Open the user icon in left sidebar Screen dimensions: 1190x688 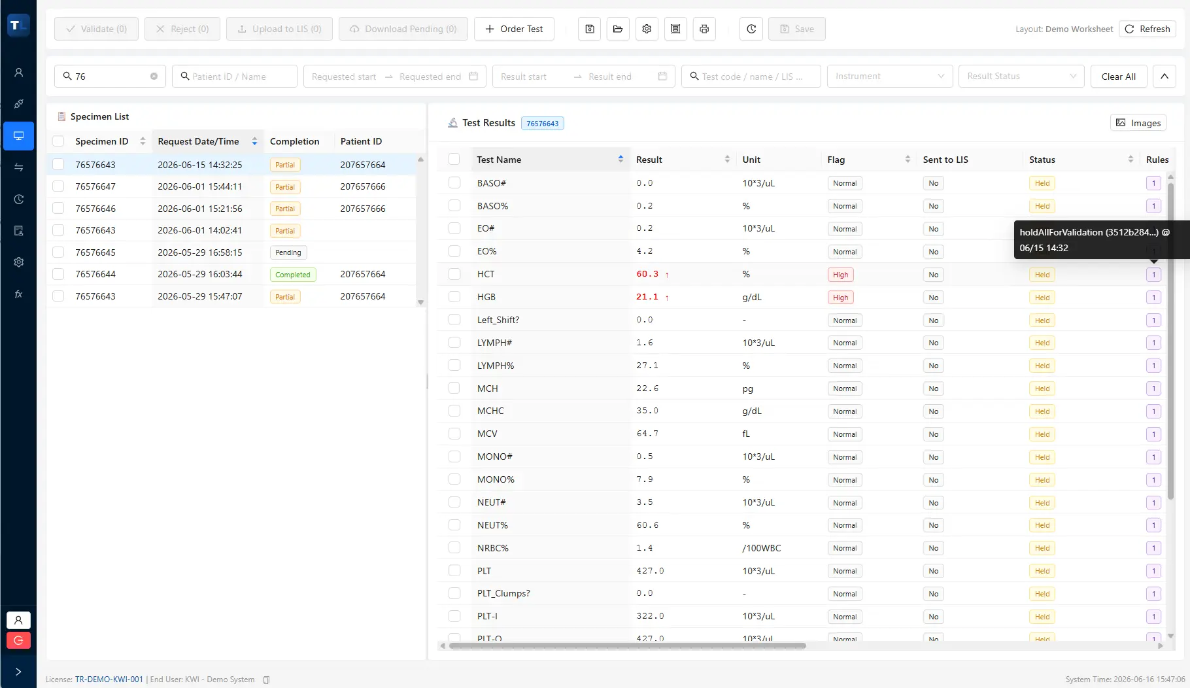point(18,73)
